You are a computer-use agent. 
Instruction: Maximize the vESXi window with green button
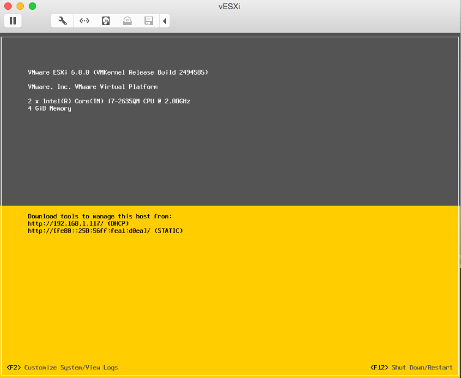coord(32,6)
